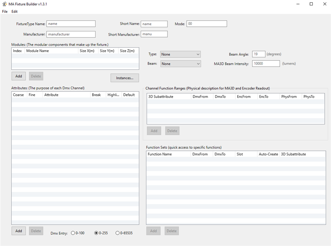
Task: Click Add under Channel Function Ranges
Action: [x=154, y=131]
